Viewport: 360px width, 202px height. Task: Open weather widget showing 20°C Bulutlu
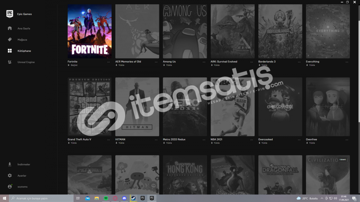(307, 198)
